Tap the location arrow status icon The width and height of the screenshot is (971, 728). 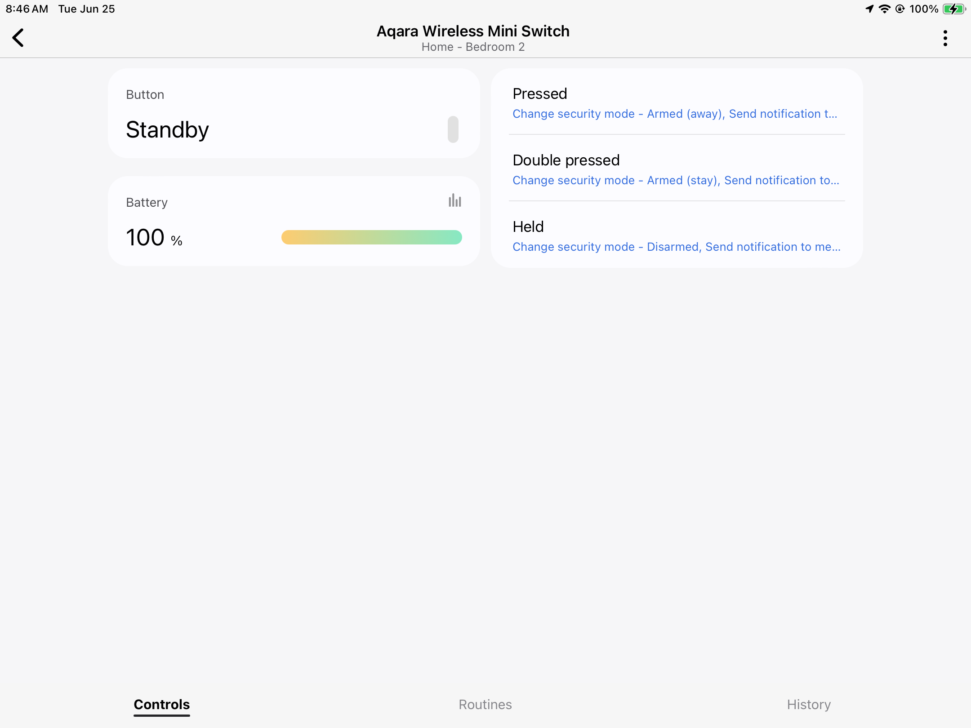(x=869, y=9)
